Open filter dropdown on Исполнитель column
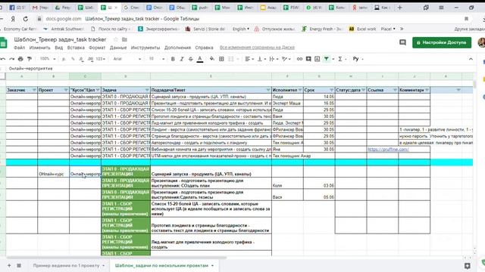Viewport: 485px width, 272px height. click(x=300, y=90)
